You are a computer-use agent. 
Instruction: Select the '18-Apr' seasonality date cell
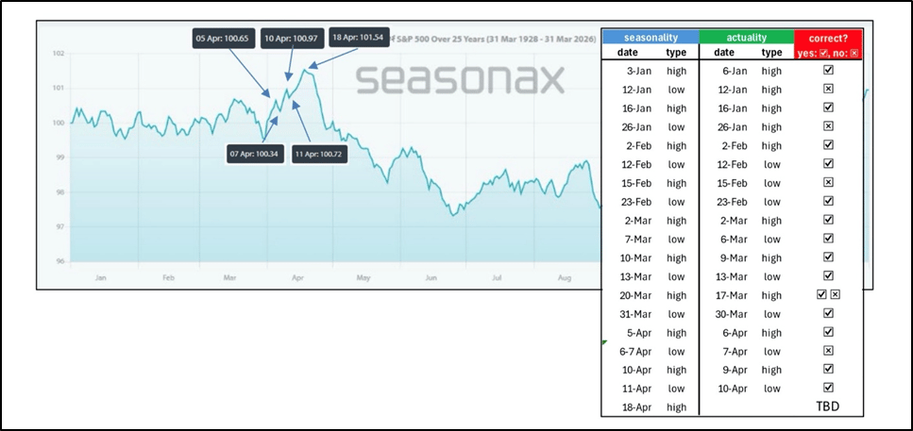[639, 407]
